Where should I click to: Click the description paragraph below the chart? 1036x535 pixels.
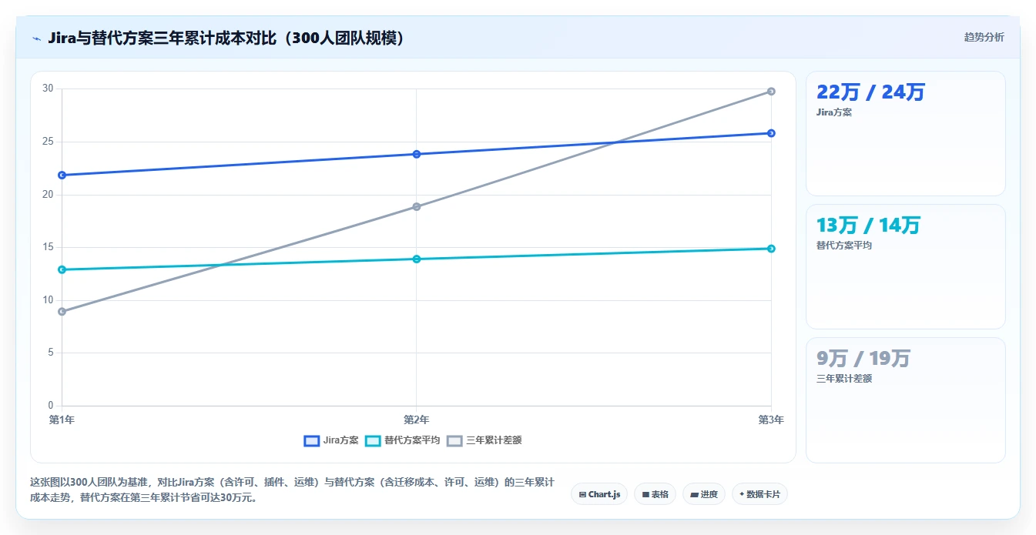click(292, 490)
